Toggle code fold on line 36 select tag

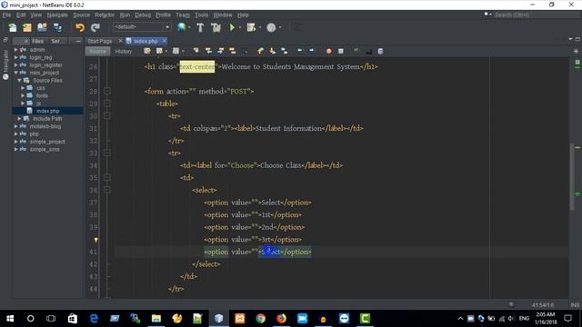click(x=107, y=190)
